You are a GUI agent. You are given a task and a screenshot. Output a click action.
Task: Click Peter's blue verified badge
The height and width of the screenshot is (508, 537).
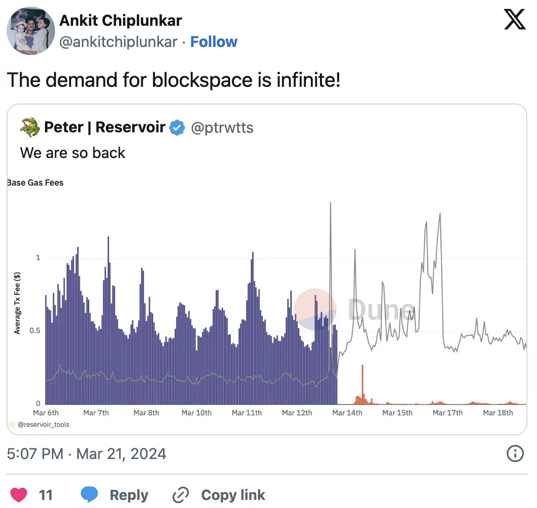tap(177, 128)
